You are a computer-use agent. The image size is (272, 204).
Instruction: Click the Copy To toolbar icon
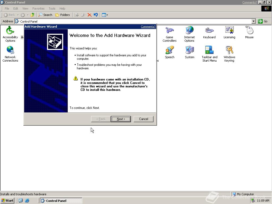tap(83, 15)
